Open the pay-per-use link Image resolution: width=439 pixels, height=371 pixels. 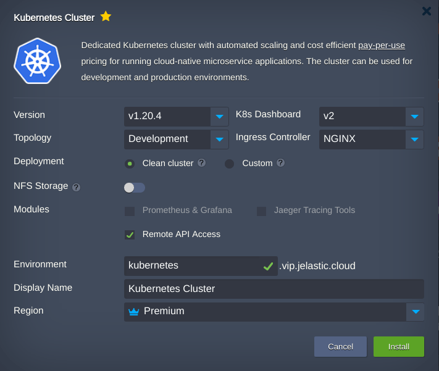(x=382, y=45)
